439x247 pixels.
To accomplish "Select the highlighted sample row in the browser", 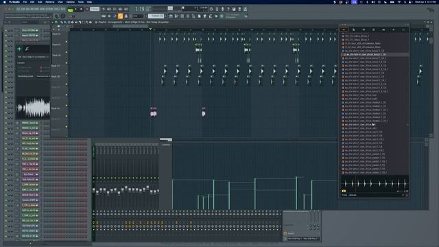I will (375, 55).
